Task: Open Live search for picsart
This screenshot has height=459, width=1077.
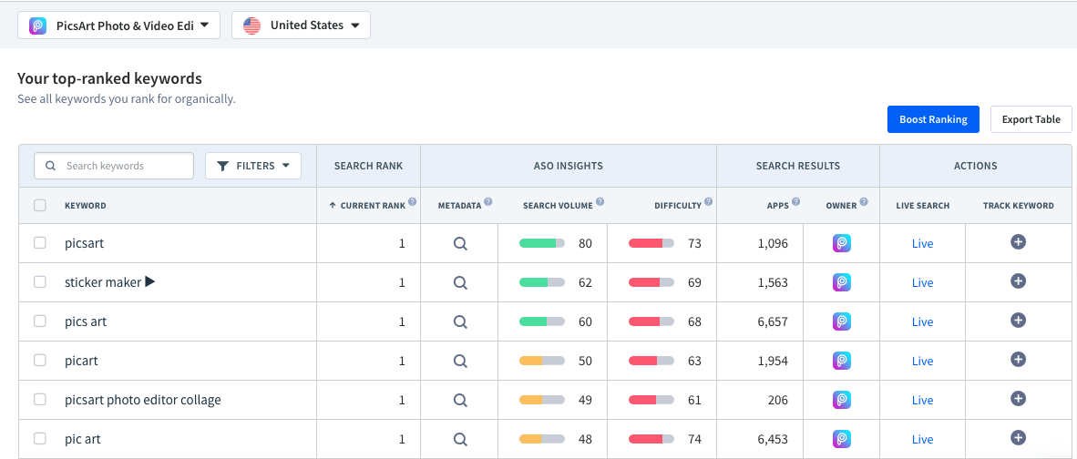Action: point(922,243)
